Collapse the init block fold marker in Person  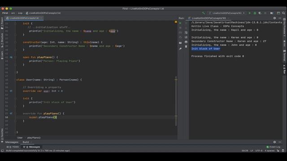tap(15, 24)
